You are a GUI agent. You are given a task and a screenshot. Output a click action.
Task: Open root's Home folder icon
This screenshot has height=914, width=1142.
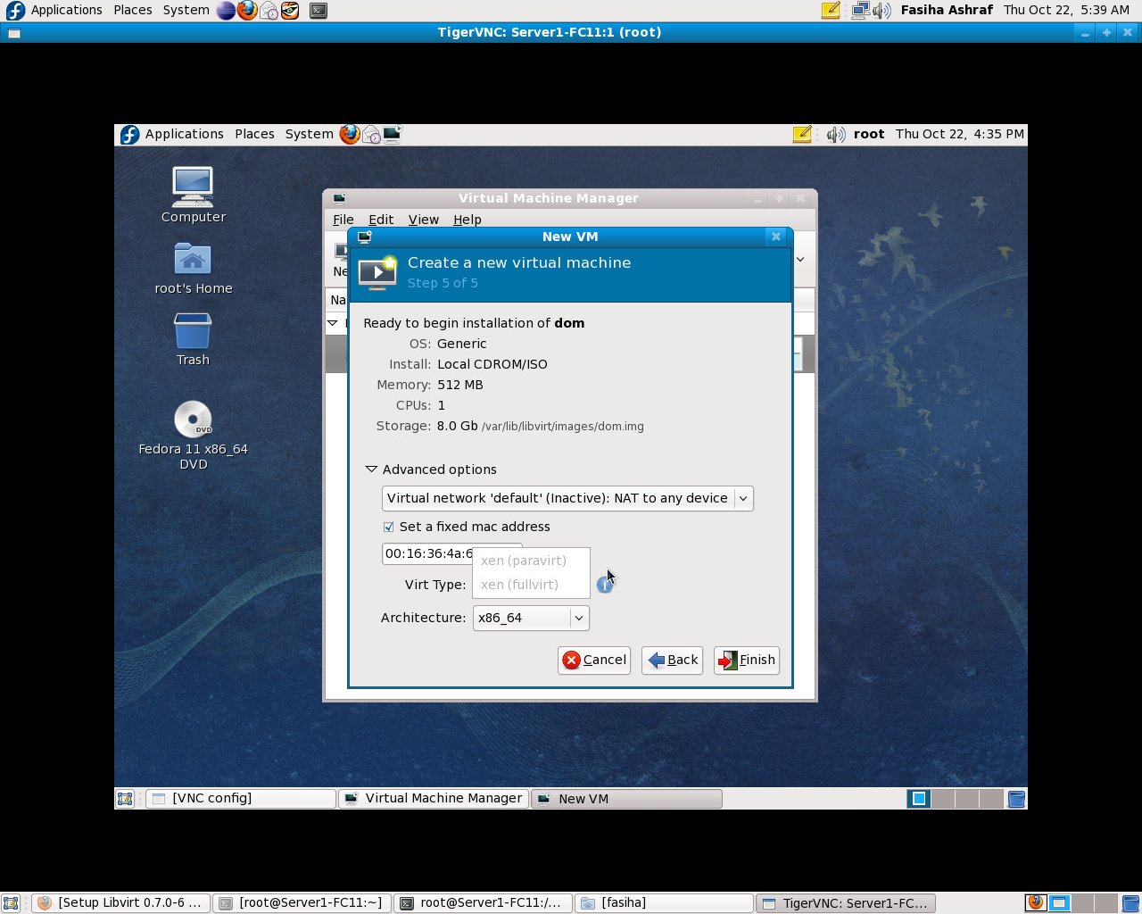(x=193, y=260)
